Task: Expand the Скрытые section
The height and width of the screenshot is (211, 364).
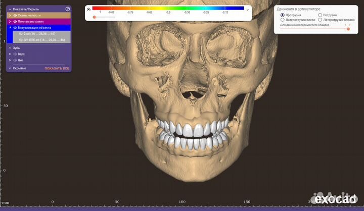Action: (10, 68)
